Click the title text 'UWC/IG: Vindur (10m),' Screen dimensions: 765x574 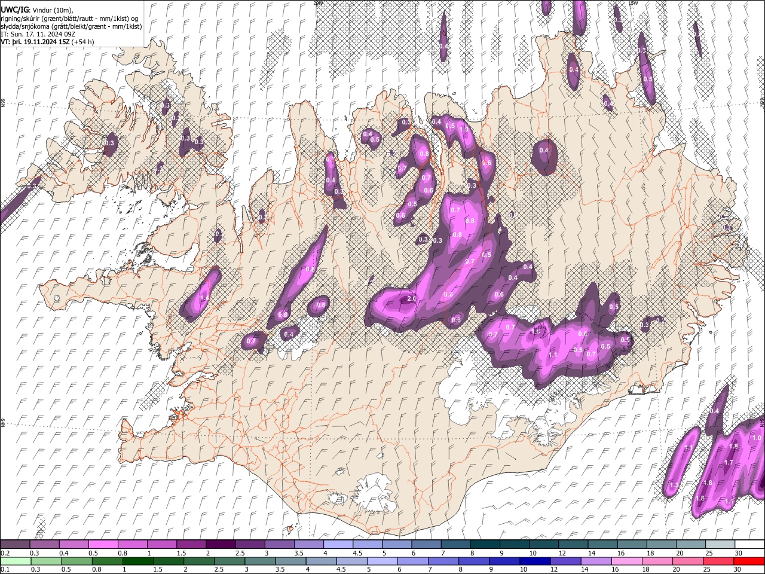(37, 10)
